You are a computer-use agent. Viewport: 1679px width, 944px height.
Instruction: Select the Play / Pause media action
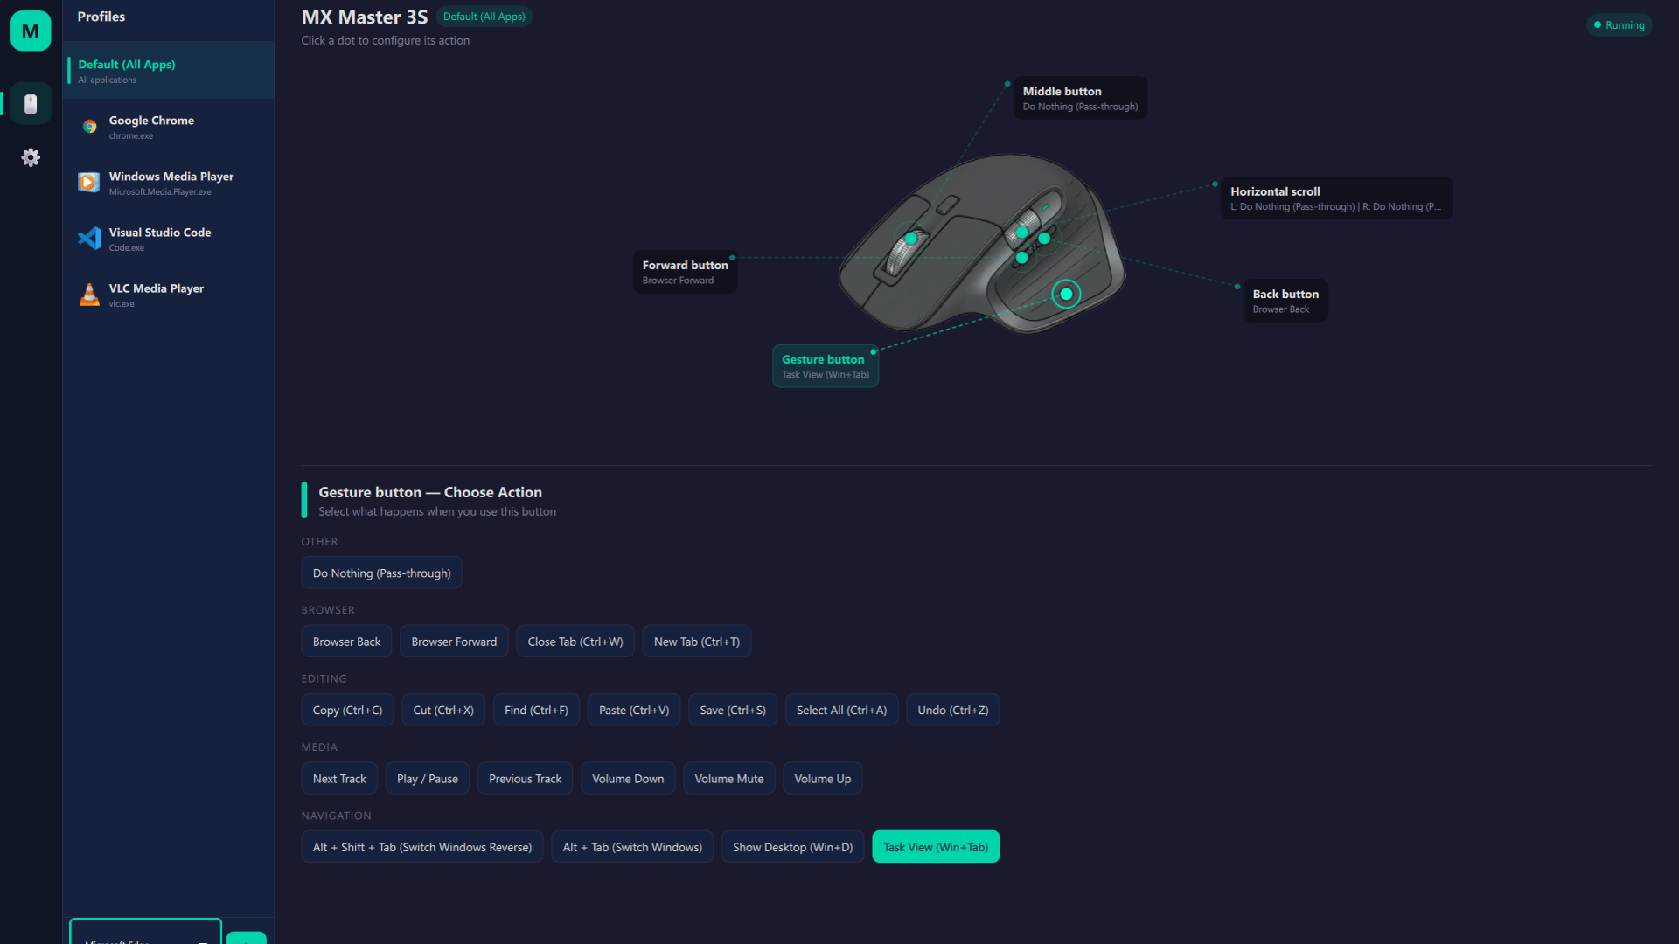[x=427, y=779]
